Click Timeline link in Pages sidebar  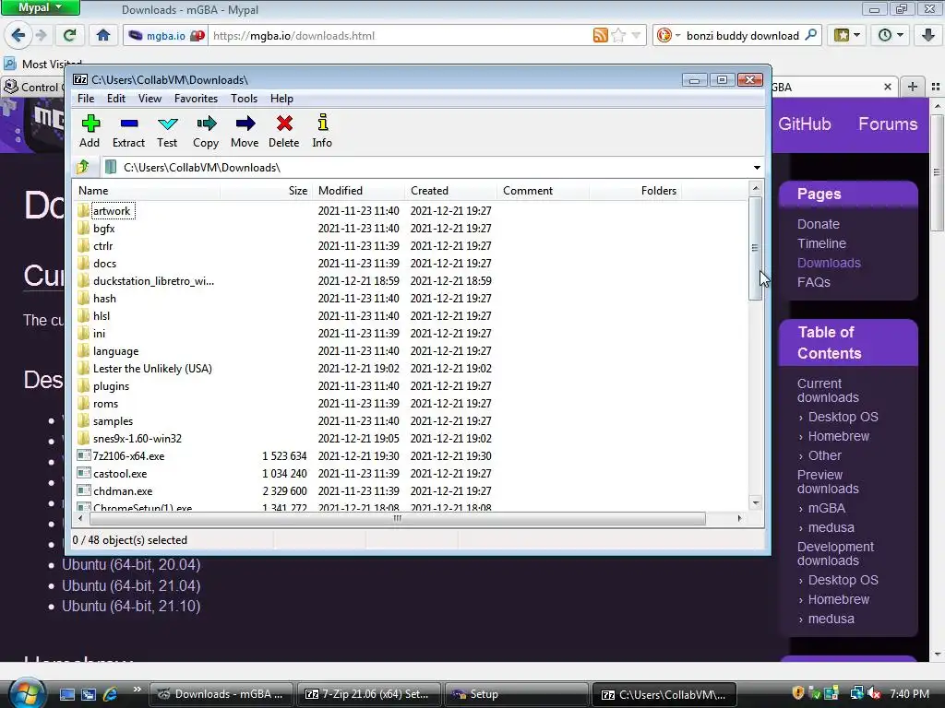point(821,243)
